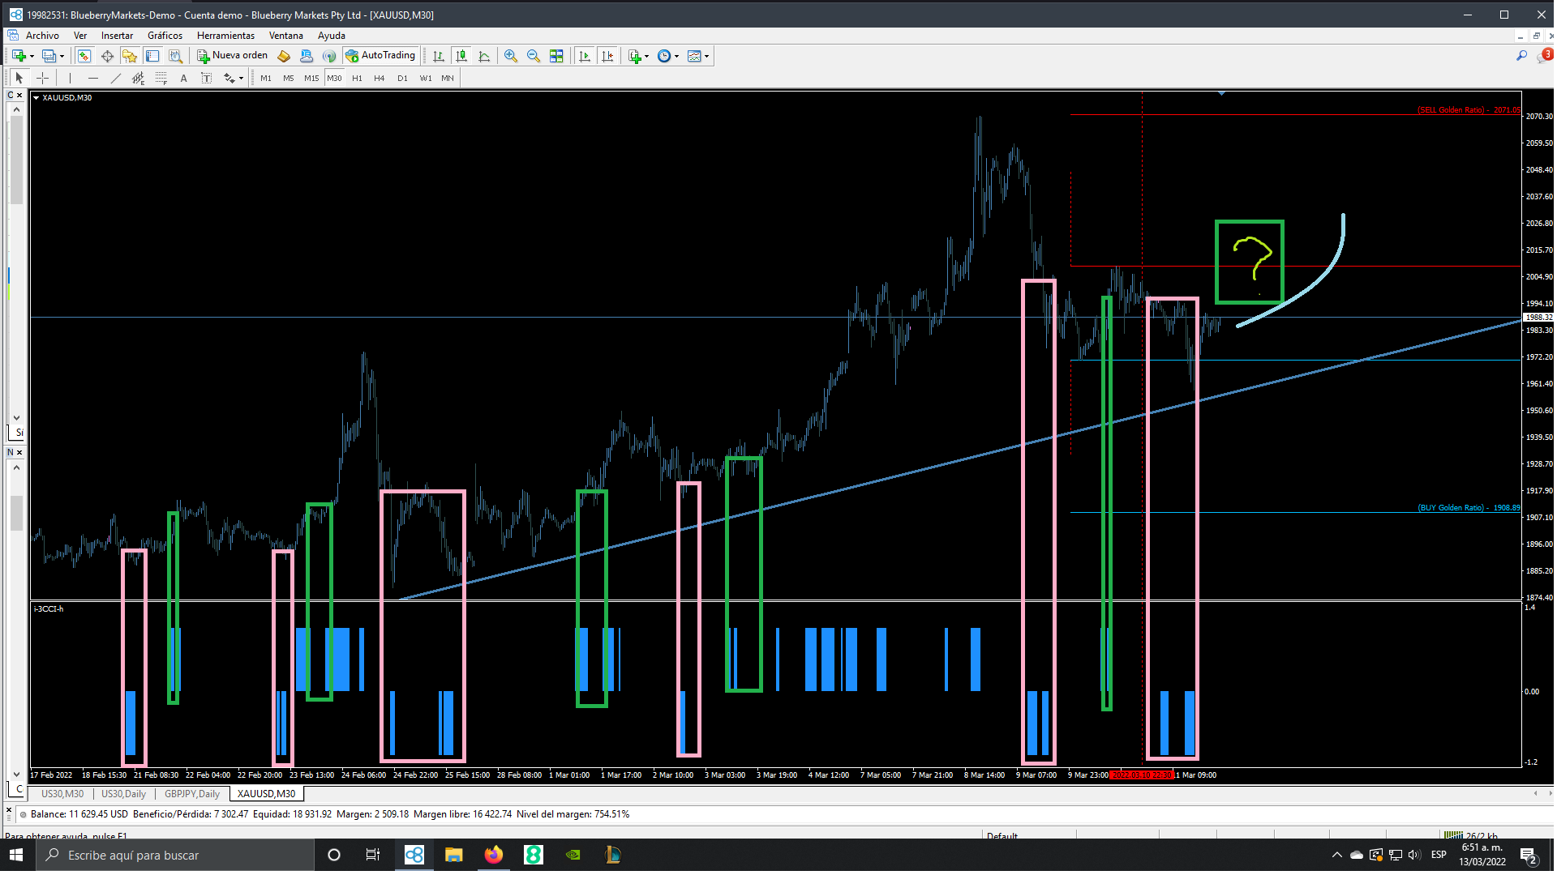Toggle the AutoTrading button

click(380, 56)
